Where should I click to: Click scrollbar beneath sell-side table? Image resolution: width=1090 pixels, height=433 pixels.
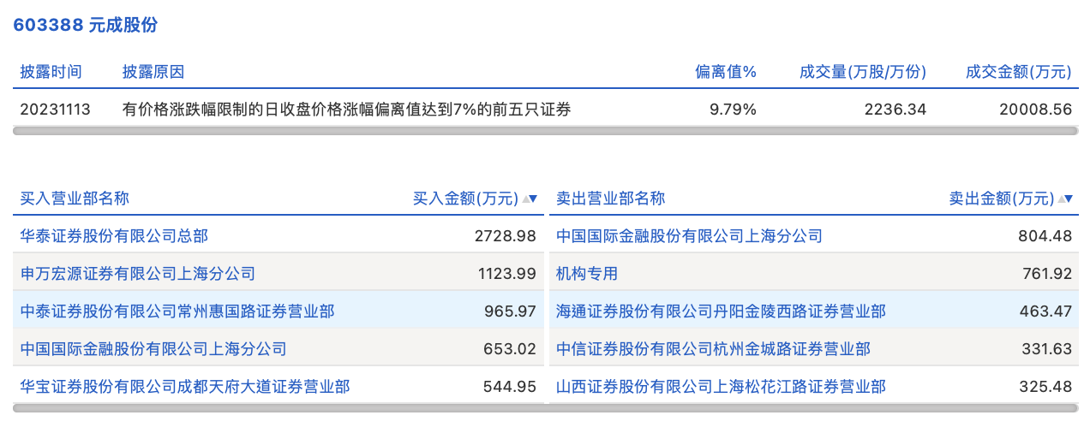[x=813, y=408]
